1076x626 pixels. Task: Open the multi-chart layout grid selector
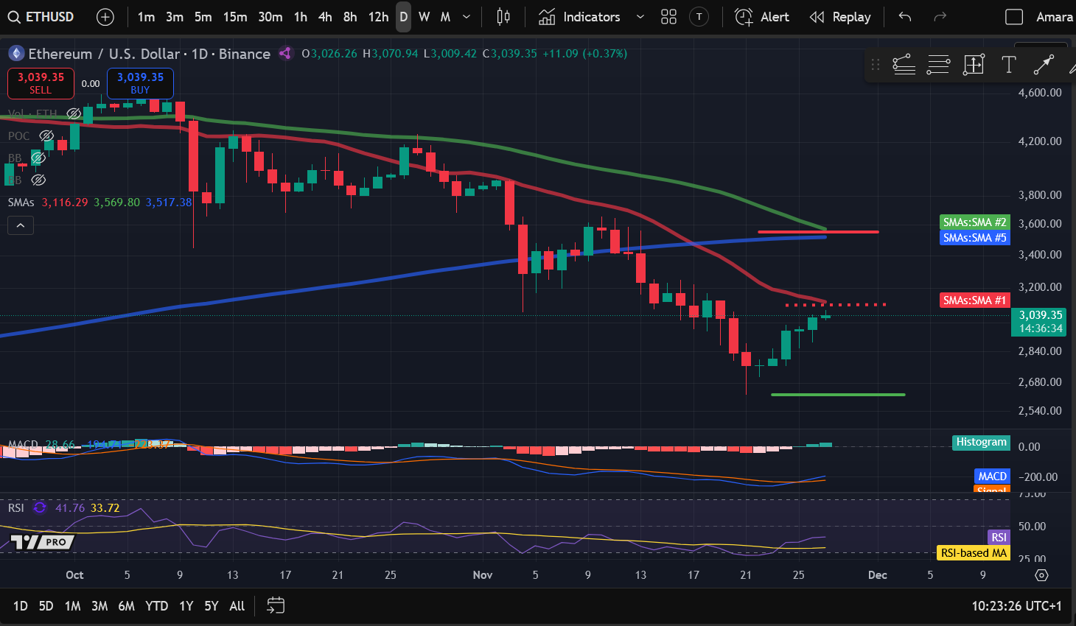pyautogui.click(x=668, y=16)
